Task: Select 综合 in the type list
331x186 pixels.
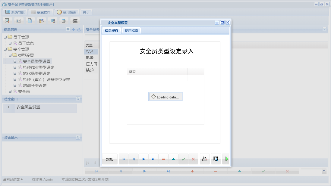Action: [89, 51]
